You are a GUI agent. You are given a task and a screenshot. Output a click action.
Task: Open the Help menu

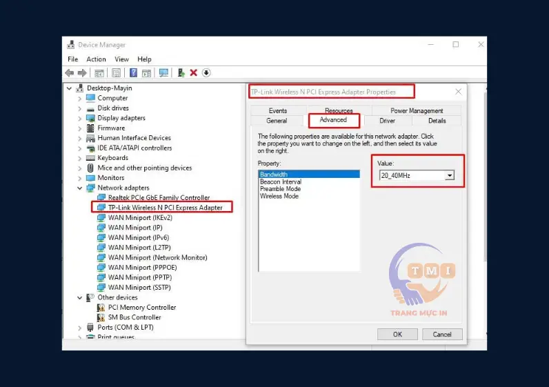(144, 59)
